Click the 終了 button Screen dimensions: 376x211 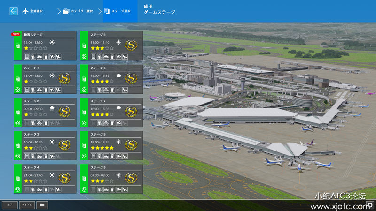coord(9,205)
